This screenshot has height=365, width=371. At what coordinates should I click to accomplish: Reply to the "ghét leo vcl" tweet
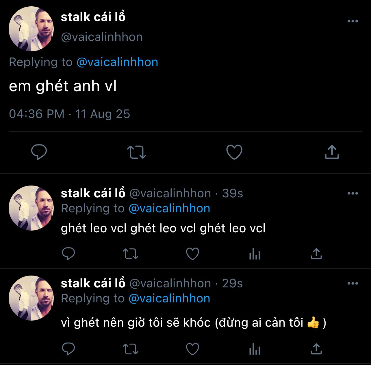click(x=68, y=254)
